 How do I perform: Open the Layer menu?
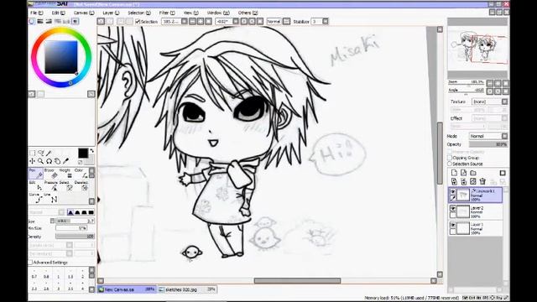111,13
